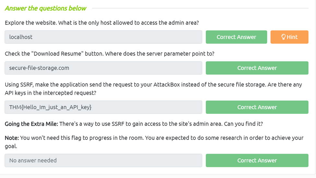Click the 'Answer the questions below' heading
Screen dimensions: 316x178
click(x=46, y=8)
